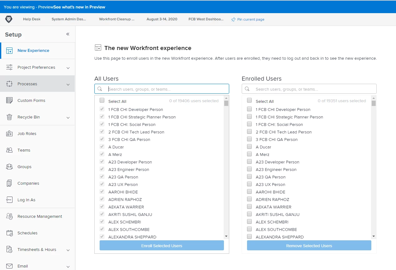Screen dimensions: 396x270
Task: Click See what's new in Preview link
Action: click(x=79, y=7)
